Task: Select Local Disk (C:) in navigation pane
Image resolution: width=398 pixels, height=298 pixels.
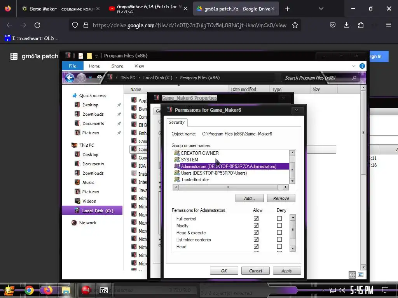Action: (92, 210)
